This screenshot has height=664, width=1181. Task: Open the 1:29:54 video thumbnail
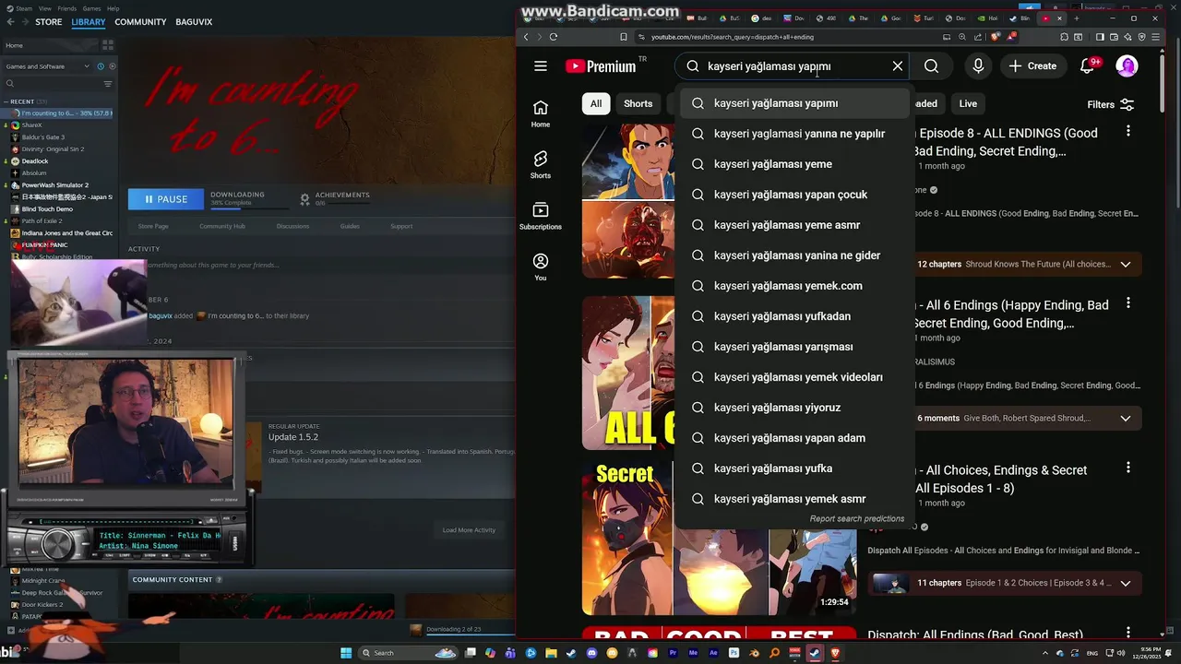click(x=719, y=539)
